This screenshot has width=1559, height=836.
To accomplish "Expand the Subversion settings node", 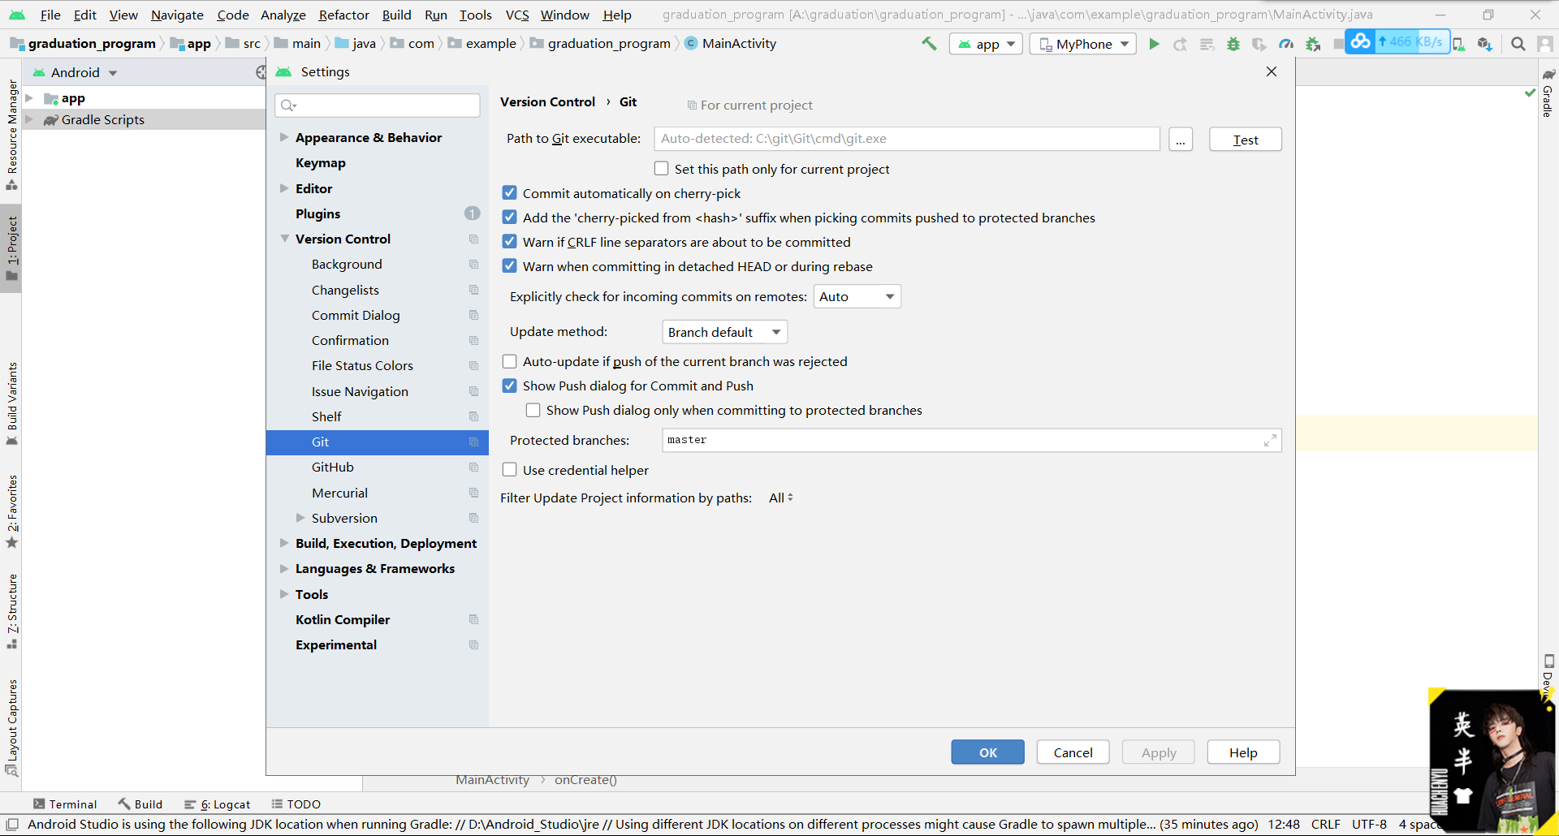I will [300, 518].
